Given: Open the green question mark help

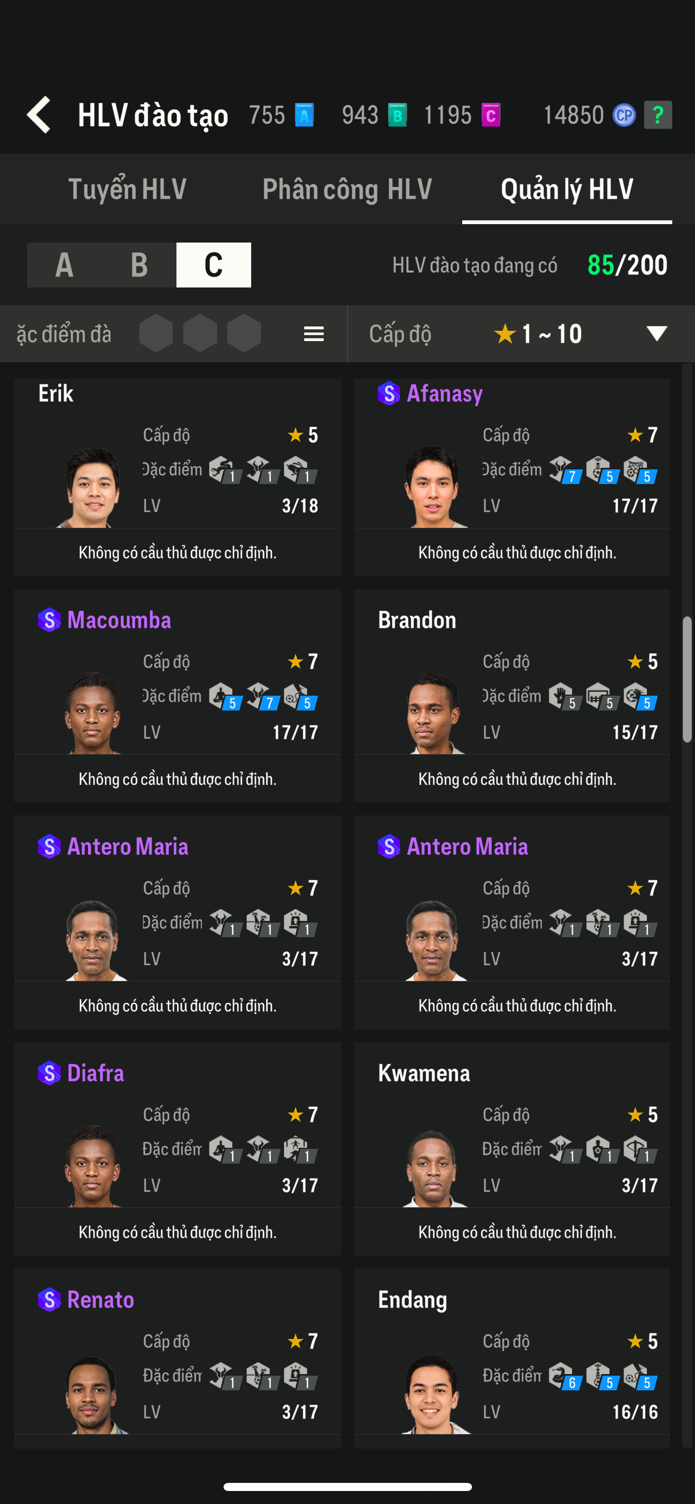Looking at the screenshot, I should click(x=658, y=115).
